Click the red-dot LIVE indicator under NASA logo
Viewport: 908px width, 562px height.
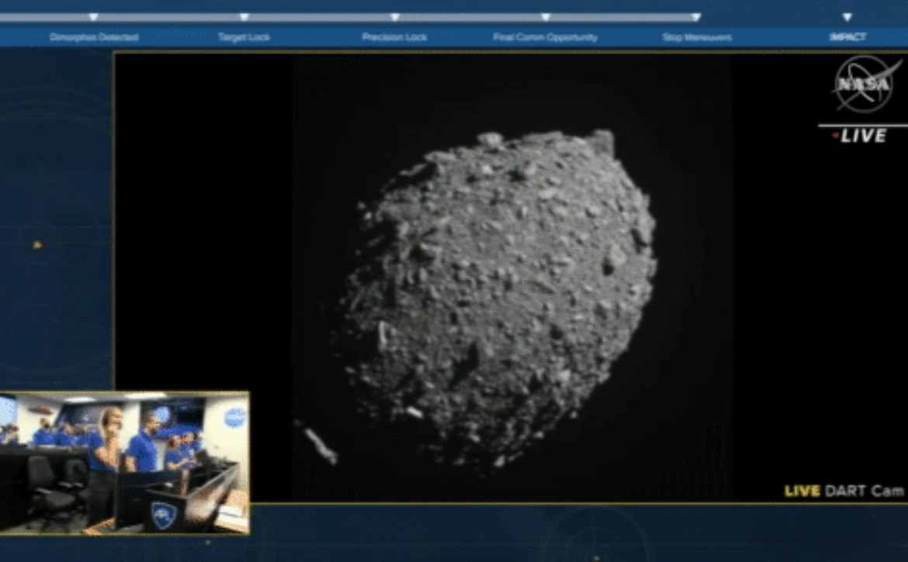click(x=860, y=136)
